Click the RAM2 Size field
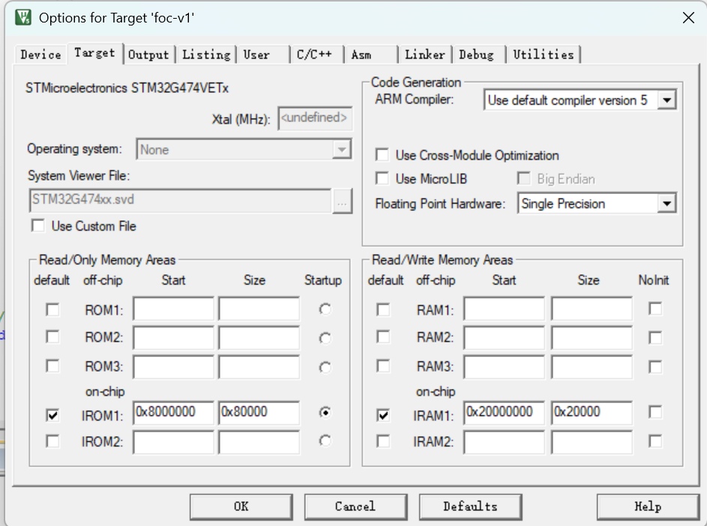 pyautogui.click(x=592, y=338)
